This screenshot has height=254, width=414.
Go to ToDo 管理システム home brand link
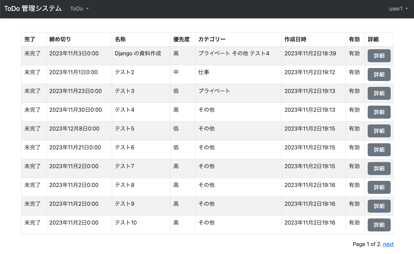point(33,9)
